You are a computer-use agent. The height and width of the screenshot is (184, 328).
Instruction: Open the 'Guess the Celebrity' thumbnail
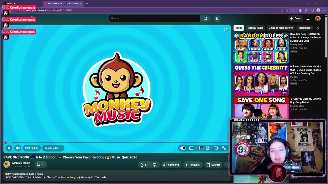point(261,80)
